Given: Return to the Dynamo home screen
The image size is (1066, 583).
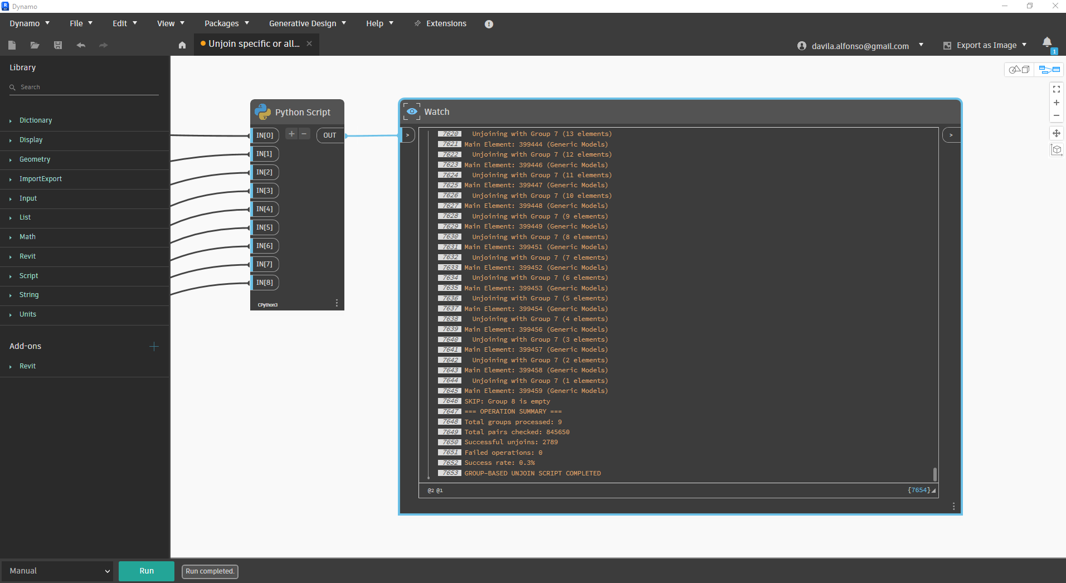Looking at the screenshot, I should (x=182, y=45).
